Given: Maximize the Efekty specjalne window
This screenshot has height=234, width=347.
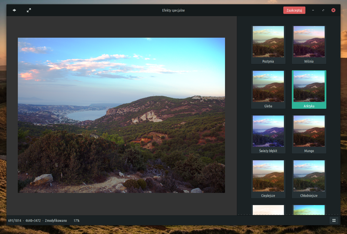Looking at the screenshot, I should point(323,10).
